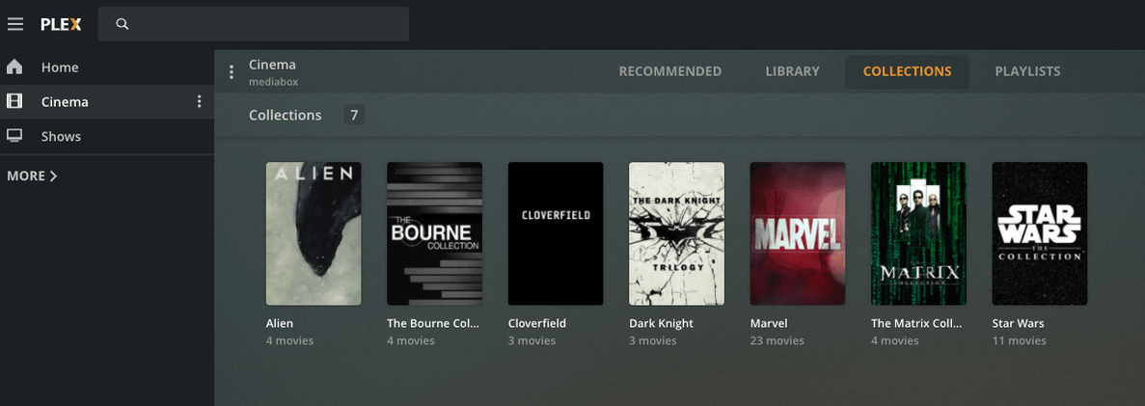Click "23 movies" under Marvel
This screenshot has width=1145, height=406.
(x=777, y=341)
